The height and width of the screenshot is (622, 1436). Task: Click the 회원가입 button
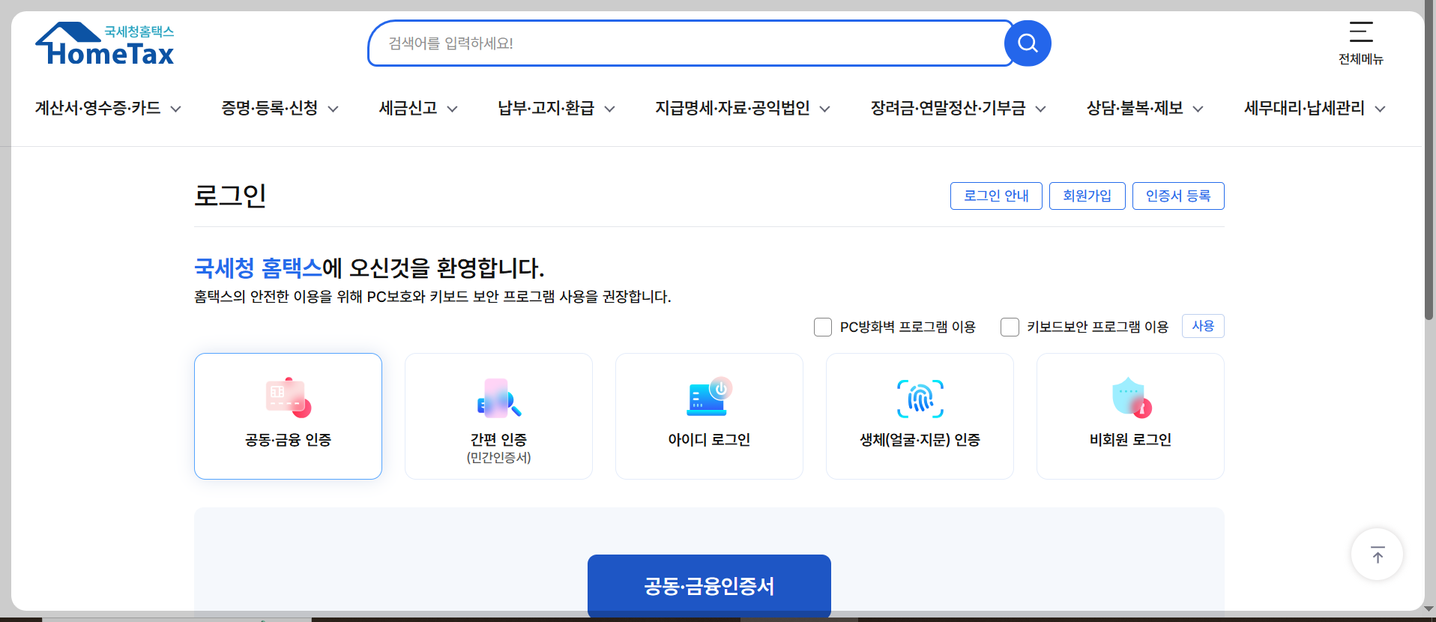1087,196
